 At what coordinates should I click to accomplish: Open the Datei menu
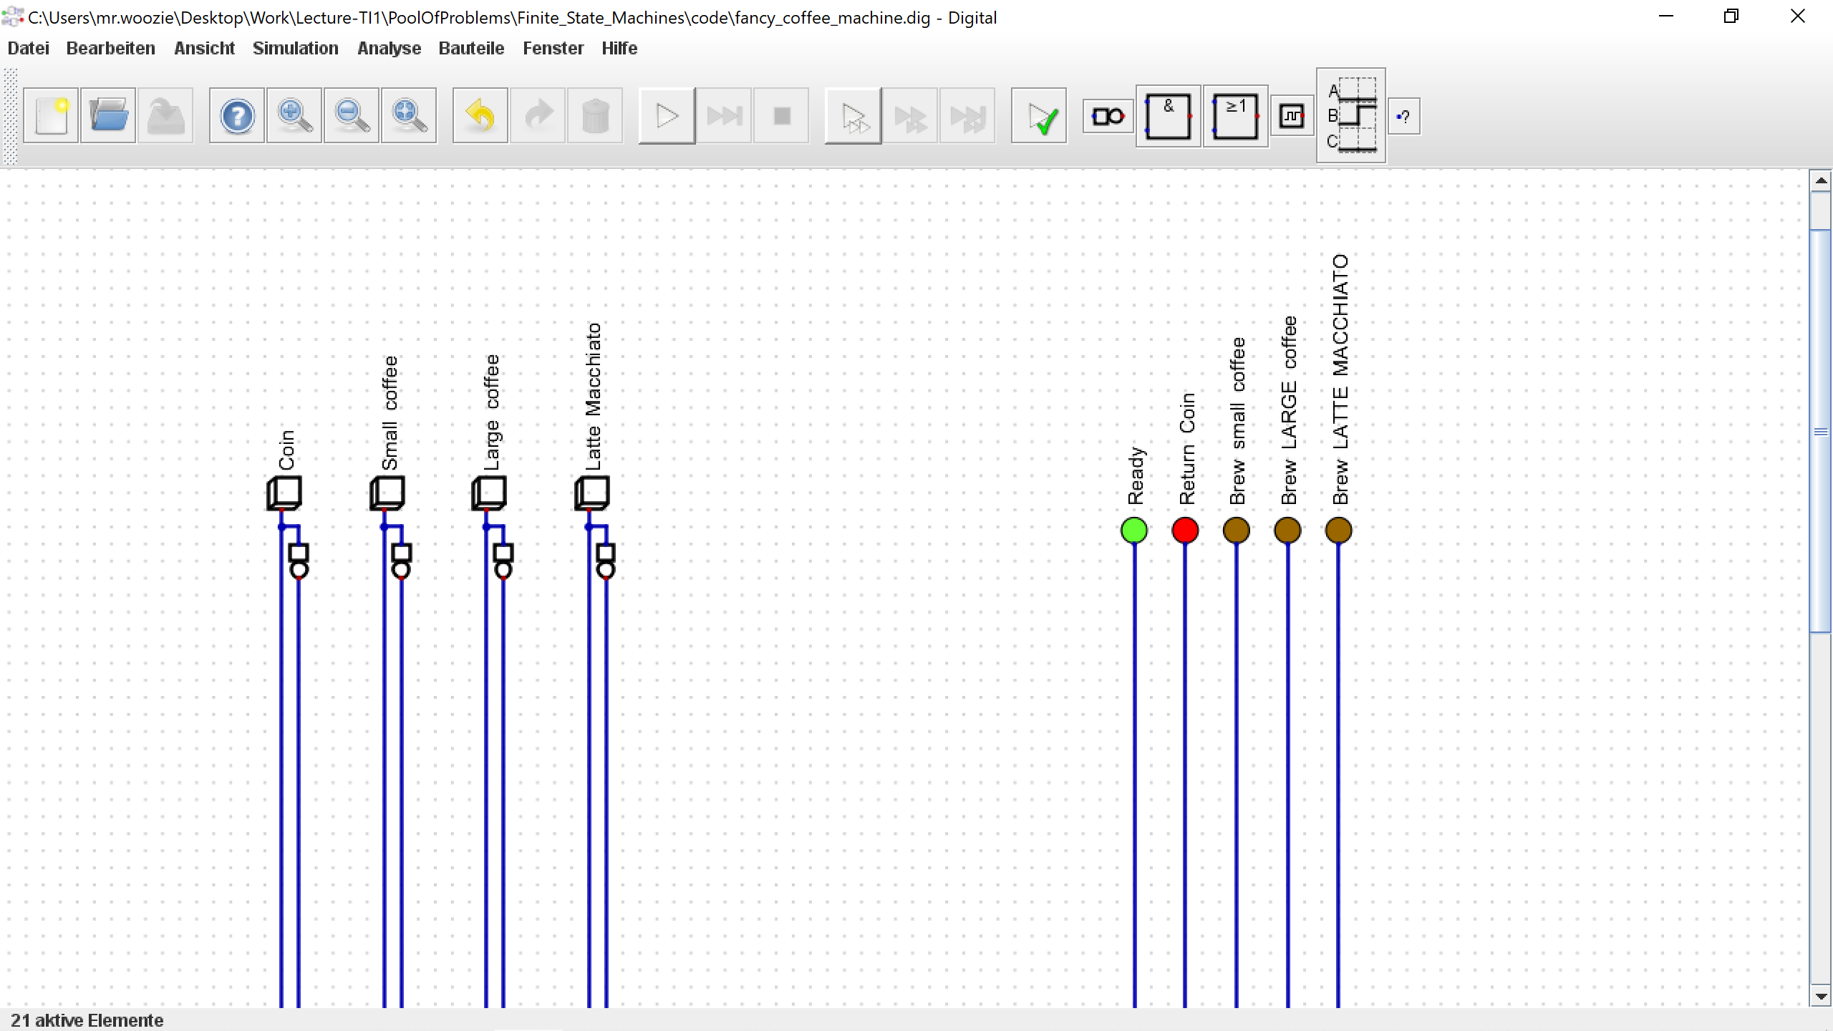point(29,48)
